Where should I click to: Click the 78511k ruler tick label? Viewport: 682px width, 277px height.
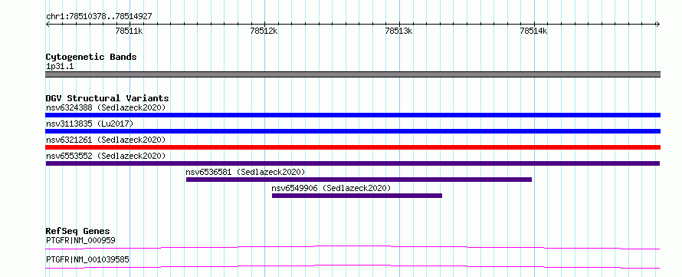coord(130,31)
